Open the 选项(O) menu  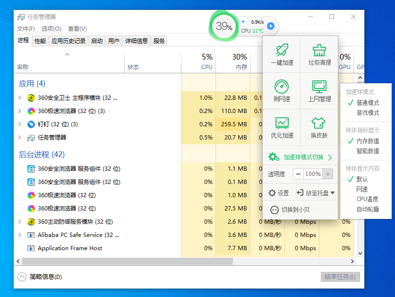51,29
